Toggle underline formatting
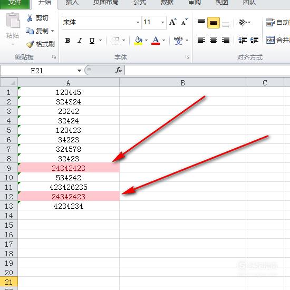 tap(92, 40)
